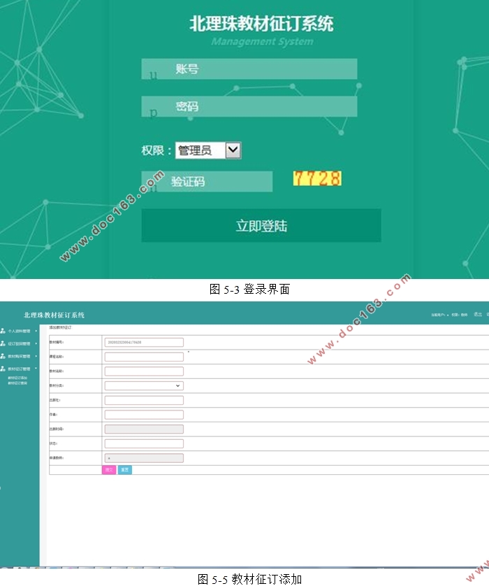Click the blue 重置 reset button

[x=125, y=470]
